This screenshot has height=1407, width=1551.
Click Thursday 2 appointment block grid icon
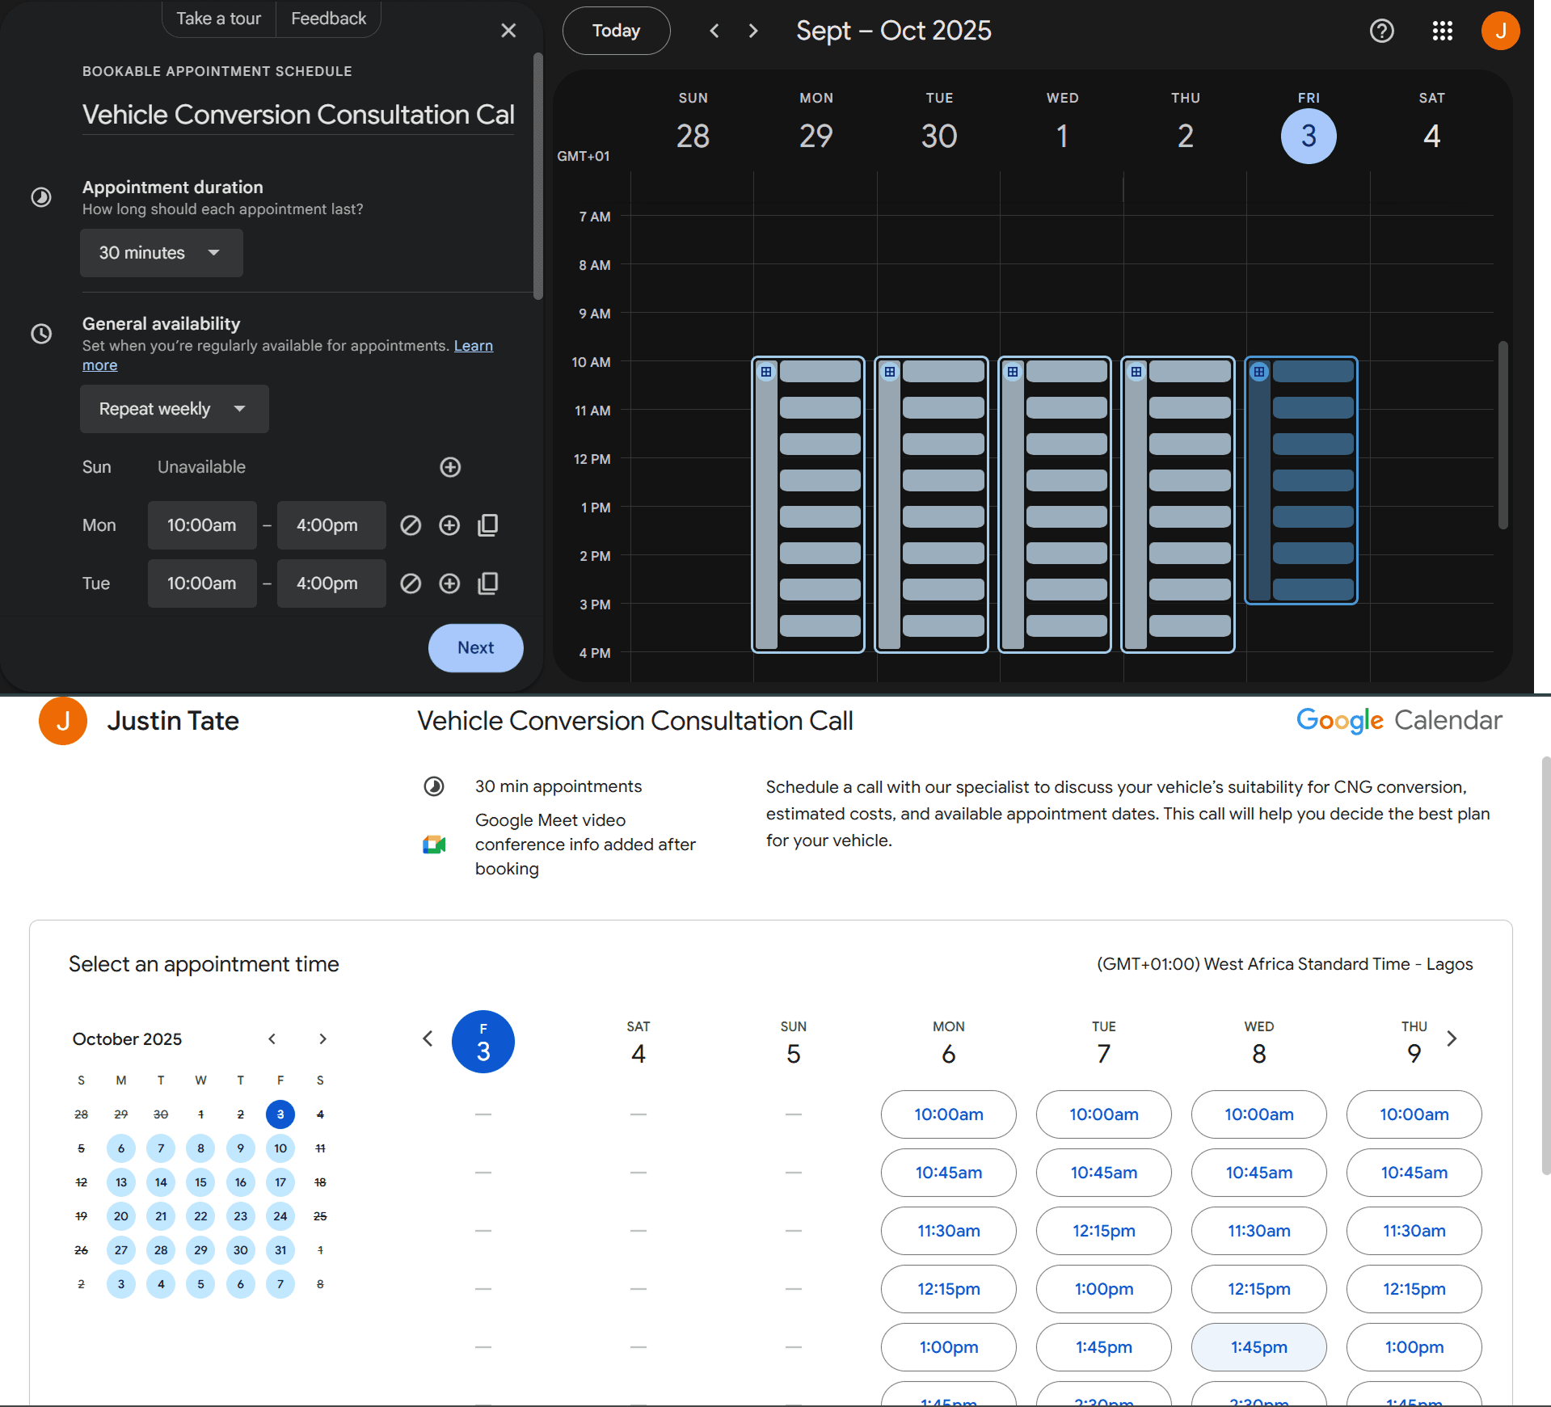[x=1136, y=372]
